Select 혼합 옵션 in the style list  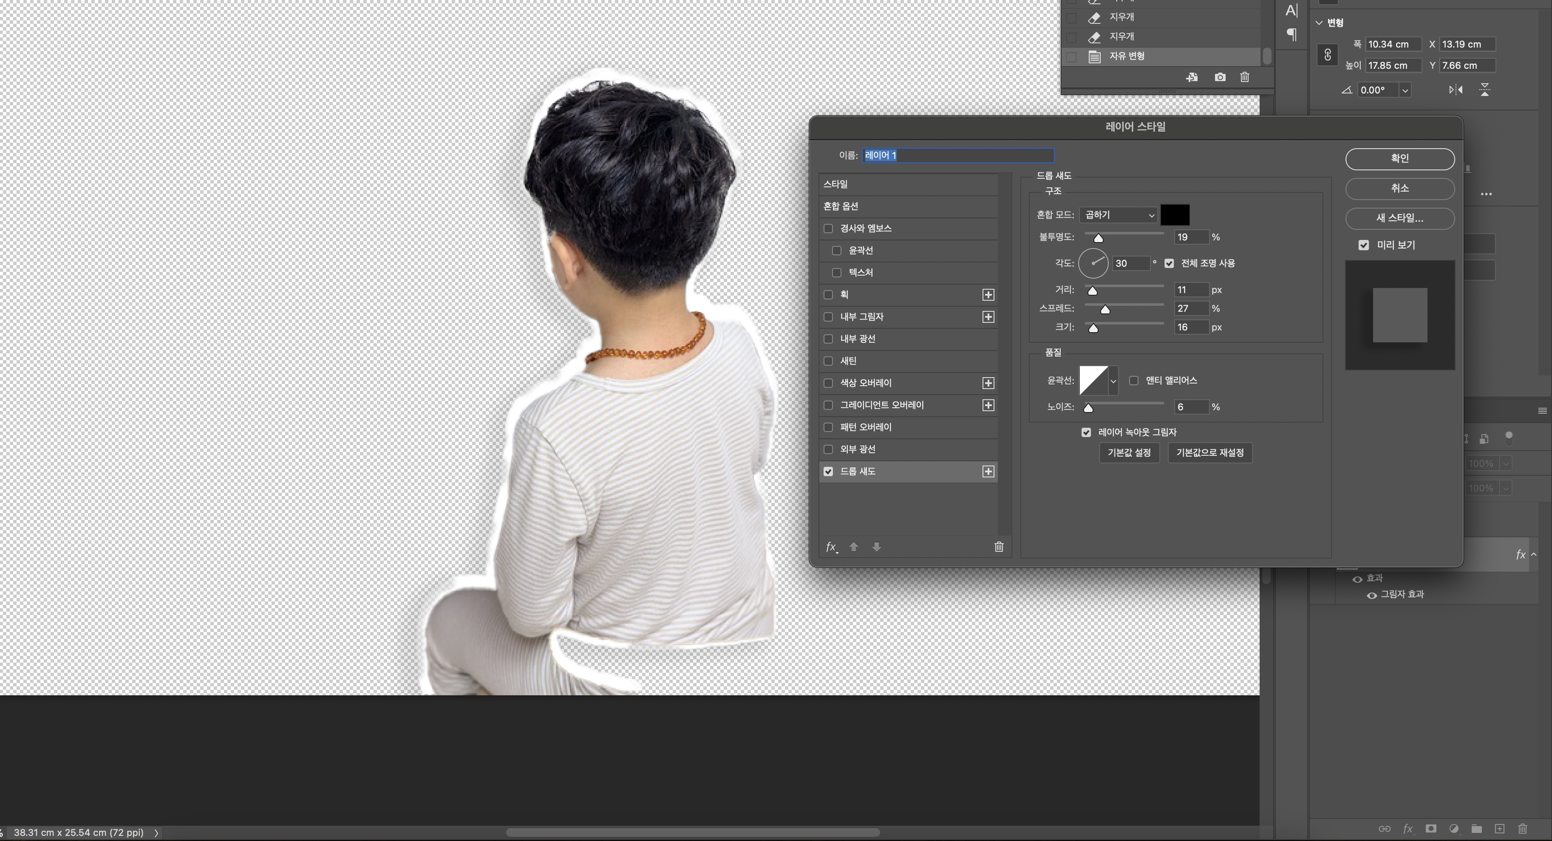(841, 206)
